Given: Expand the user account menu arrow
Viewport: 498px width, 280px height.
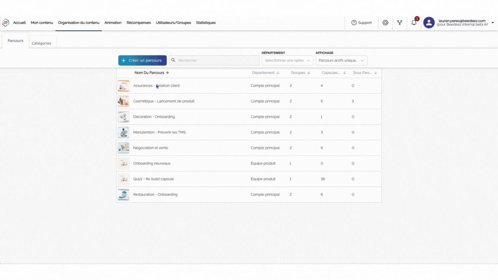Looking at the screenshot, I should (493, 23).
